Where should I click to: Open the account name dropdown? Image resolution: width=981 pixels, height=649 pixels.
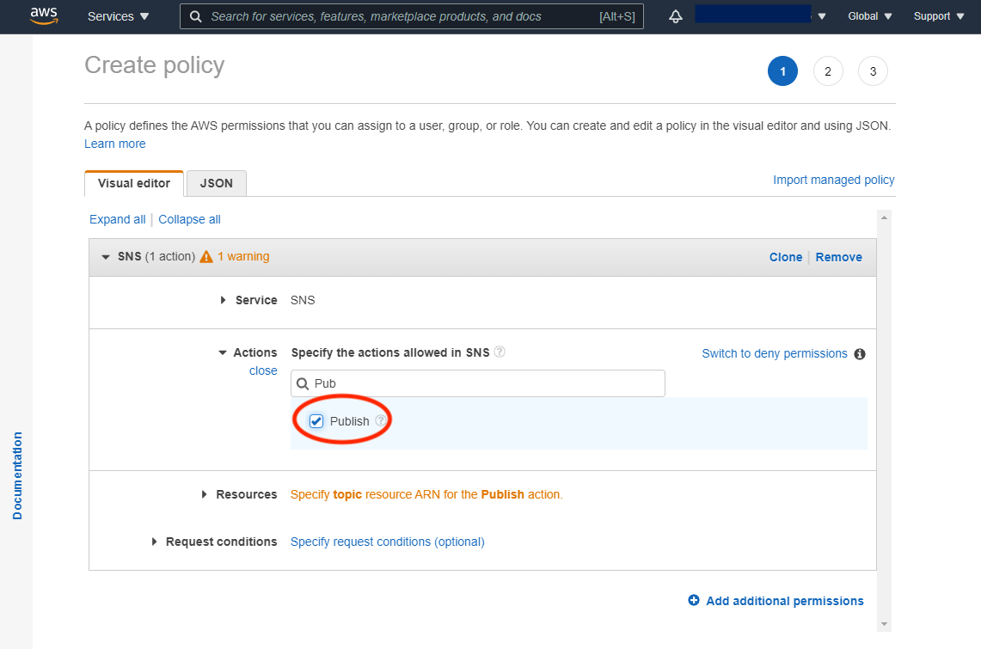(x=761, y=15)
